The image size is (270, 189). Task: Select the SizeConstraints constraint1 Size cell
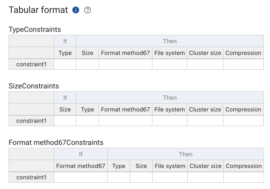click(65, 121)
